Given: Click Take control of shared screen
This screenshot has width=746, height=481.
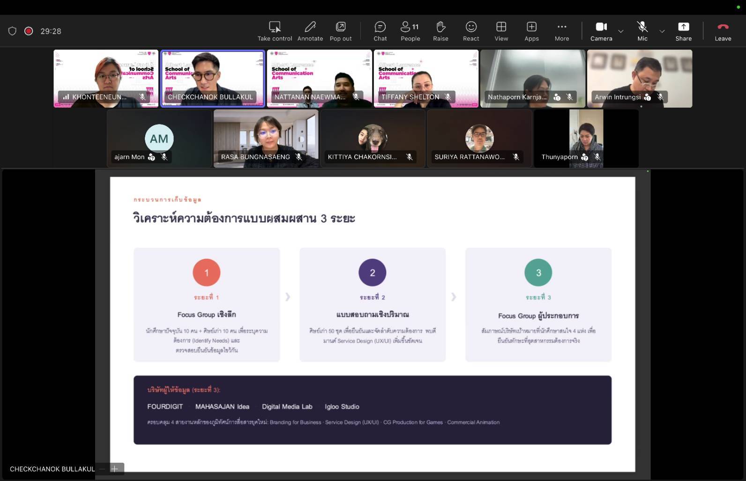Looking at the screenshot, I should click(275, 31).
